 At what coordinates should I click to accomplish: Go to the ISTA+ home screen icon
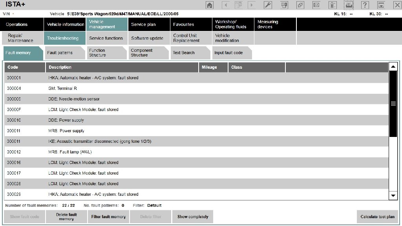(210, 5)
